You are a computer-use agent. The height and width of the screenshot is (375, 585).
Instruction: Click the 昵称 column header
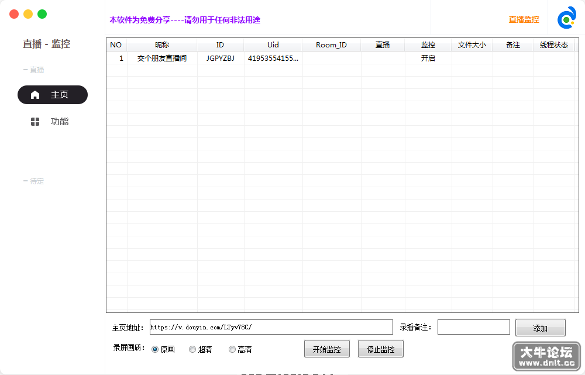pos(162,45)
